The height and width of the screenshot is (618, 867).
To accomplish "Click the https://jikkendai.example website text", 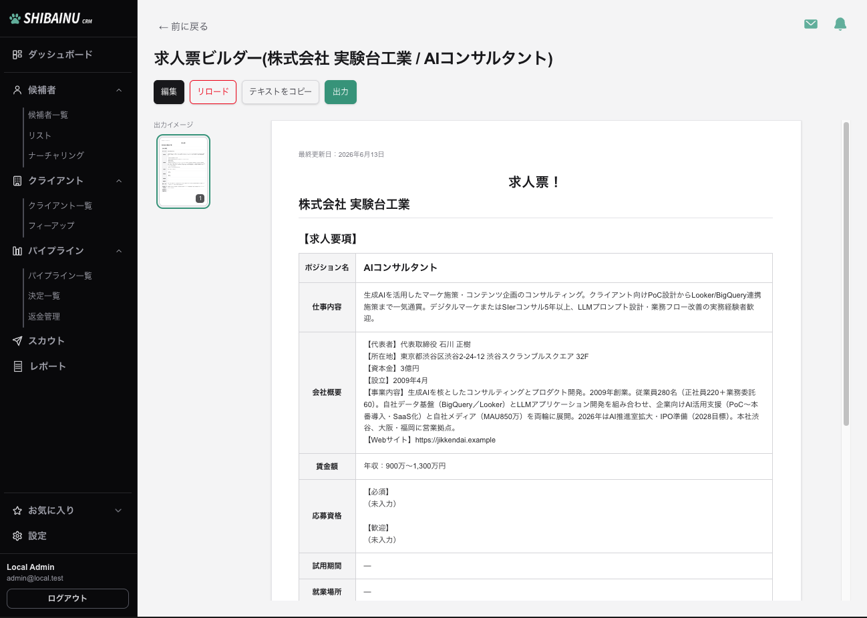I will (x=455, y=440).
